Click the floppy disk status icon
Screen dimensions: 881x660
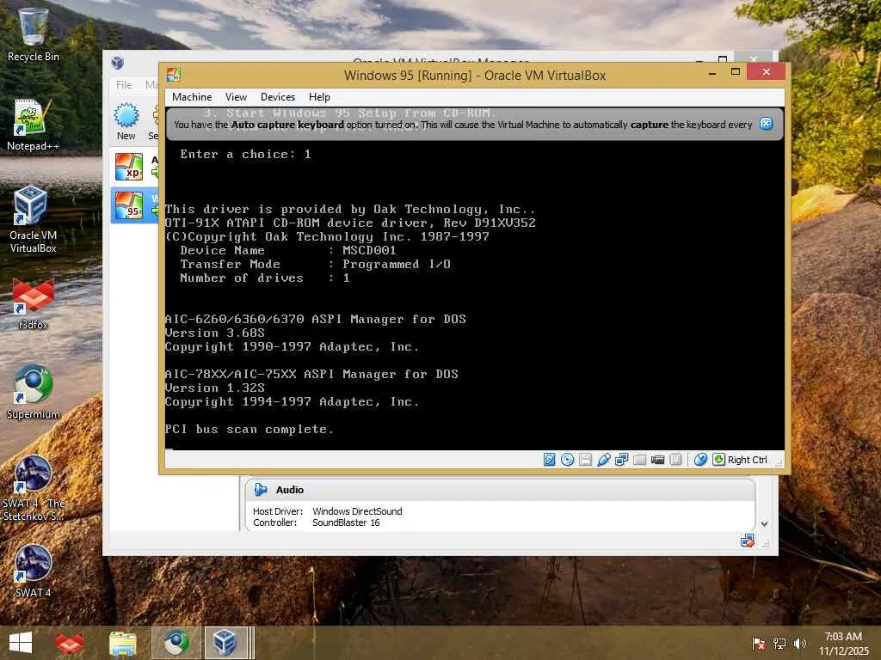[x=585, y=460]
